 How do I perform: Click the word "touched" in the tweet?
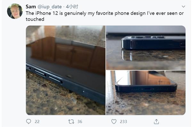pos(35,19)
